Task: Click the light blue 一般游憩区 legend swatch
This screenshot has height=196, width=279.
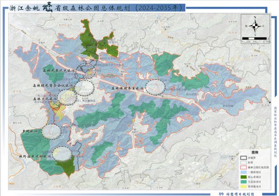Action: (x=243, y=172)
